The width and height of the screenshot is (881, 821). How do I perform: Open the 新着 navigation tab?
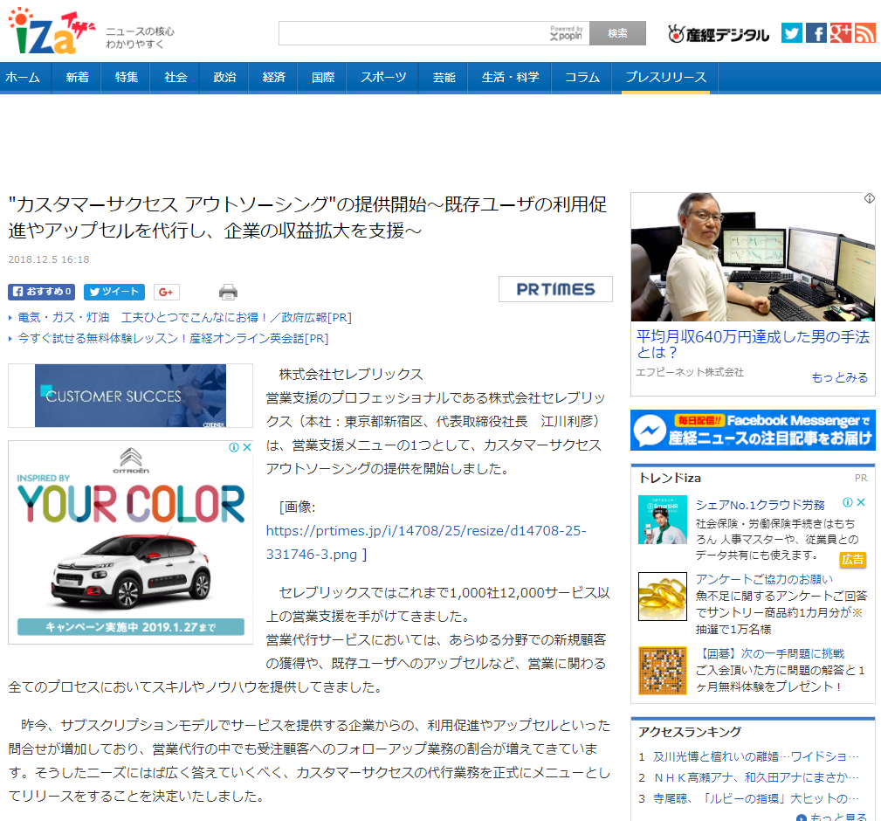(x=77, y=77)
